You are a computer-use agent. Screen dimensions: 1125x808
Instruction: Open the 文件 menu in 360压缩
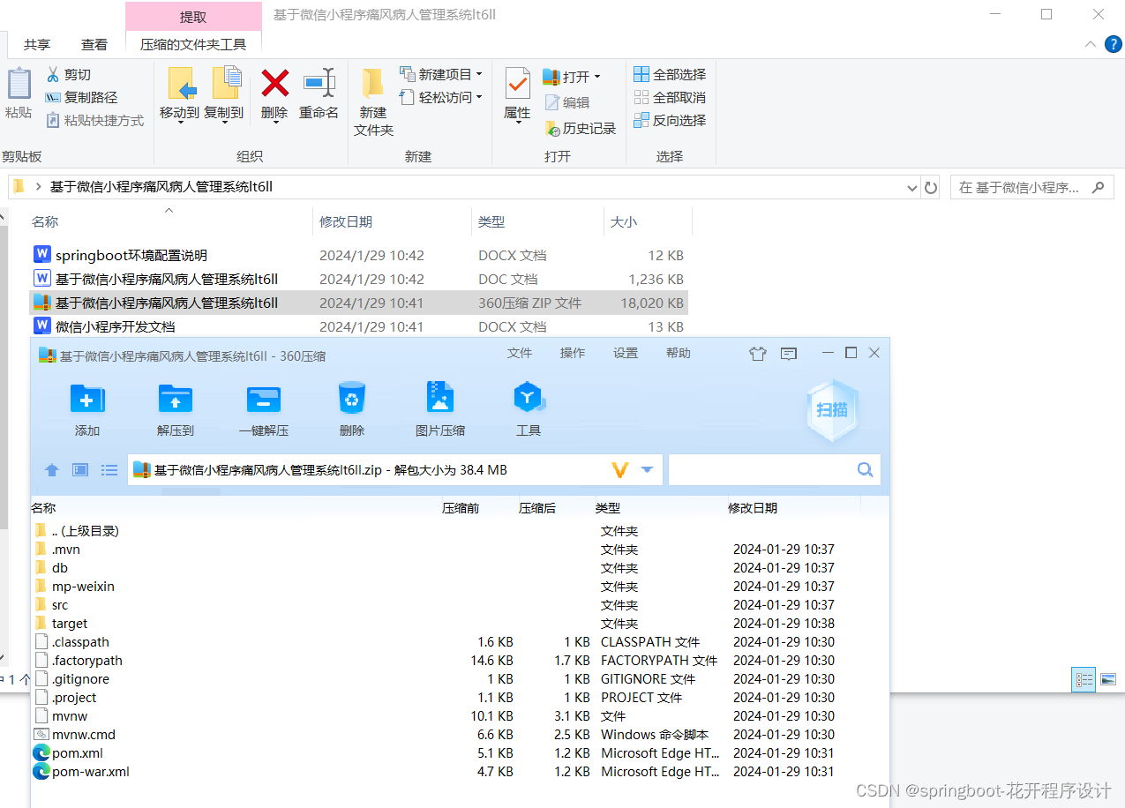[520, 353]
